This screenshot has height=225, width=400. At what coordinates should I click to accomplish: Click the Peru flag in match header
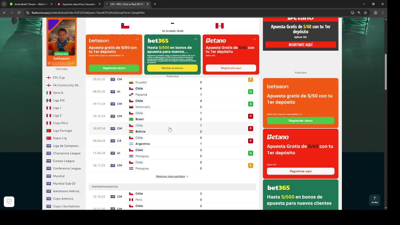click(219, 26)
